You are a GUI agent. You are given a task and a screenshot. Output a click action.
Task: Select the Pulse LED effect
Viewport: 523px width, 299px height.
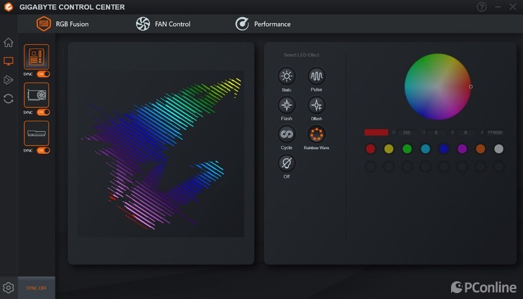click(316, 76)
